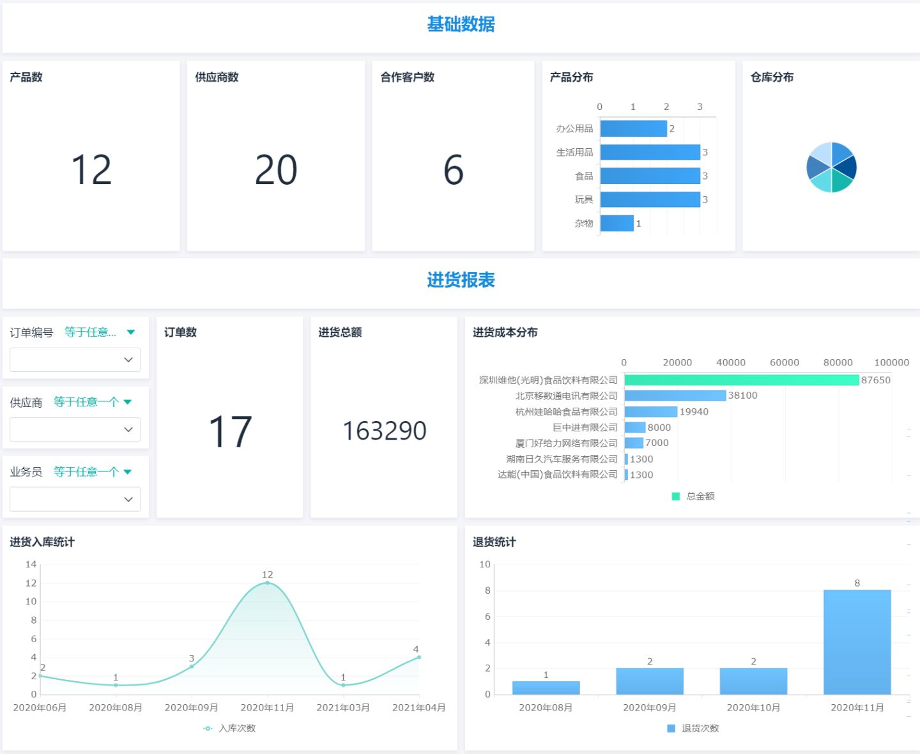Viewport: 920px width, 754px height.
Task: Open the 业务员 dropdown box
Action: (x=75, y=499)
